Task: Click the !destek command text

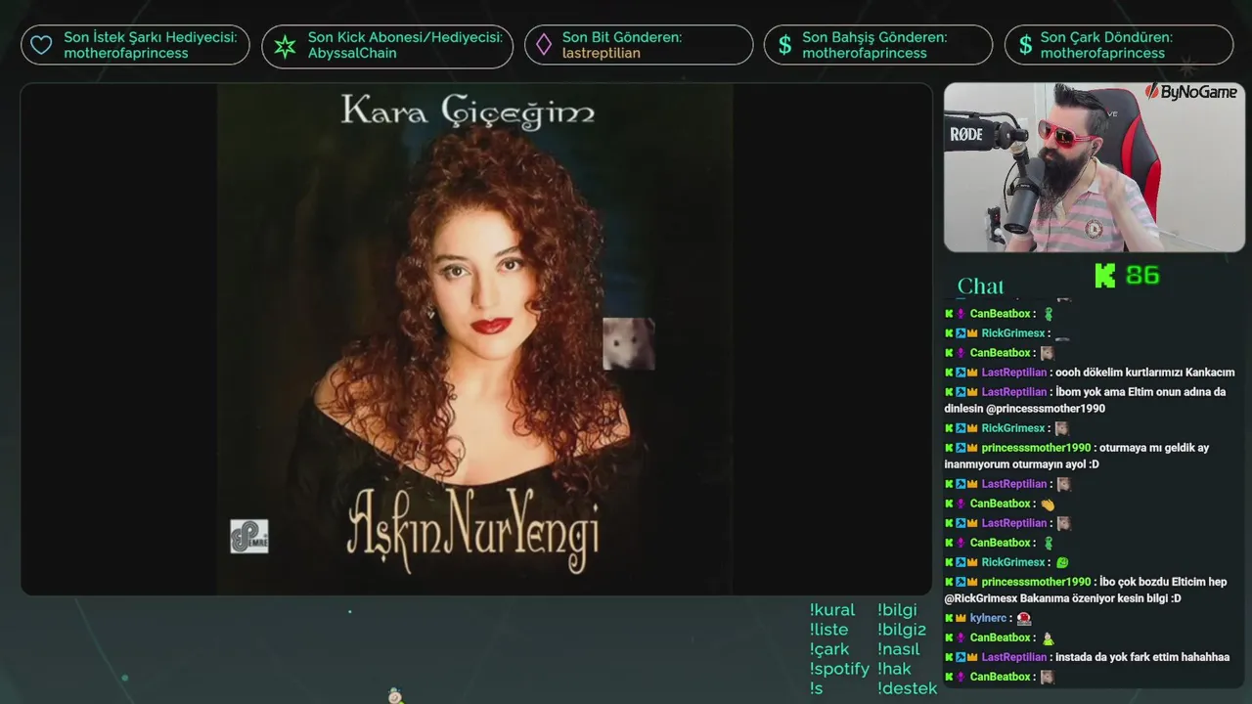Action: 907,688
